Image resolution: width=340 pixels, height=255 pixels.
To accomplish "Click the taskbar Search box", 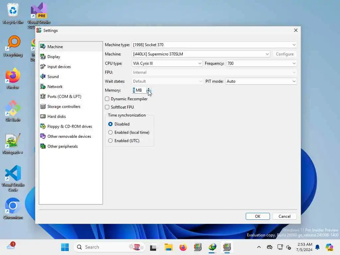I will pos(110,247).
